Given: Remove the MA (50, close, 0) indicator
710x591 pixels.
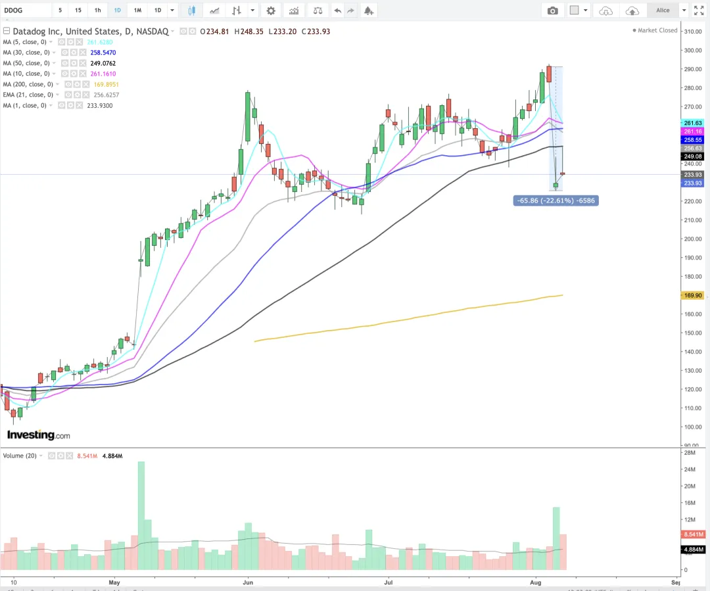Looking at the screenshot, I should [x=82, y=63].
